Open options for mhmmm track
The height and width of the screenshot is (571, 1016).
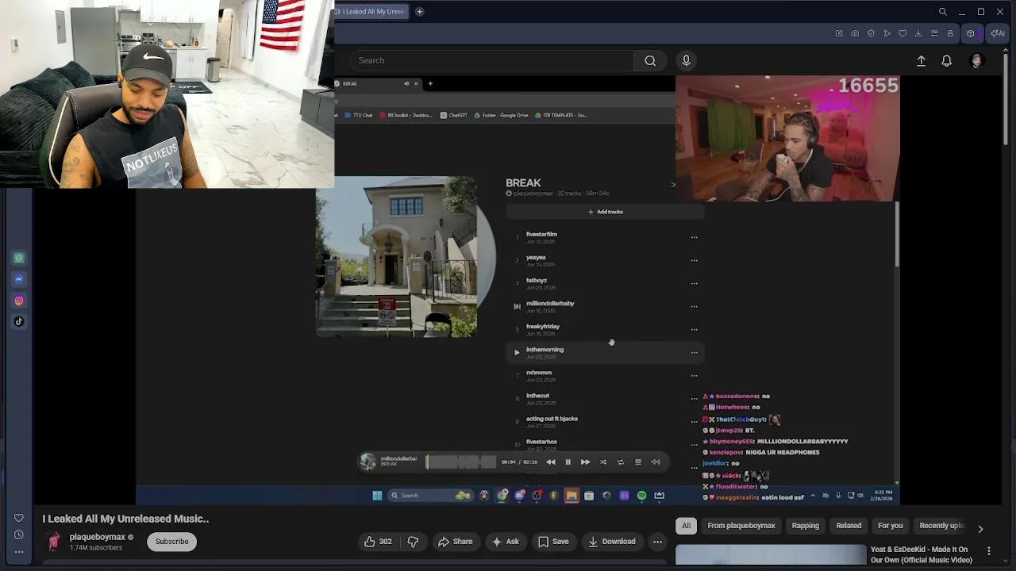point(694,375)
